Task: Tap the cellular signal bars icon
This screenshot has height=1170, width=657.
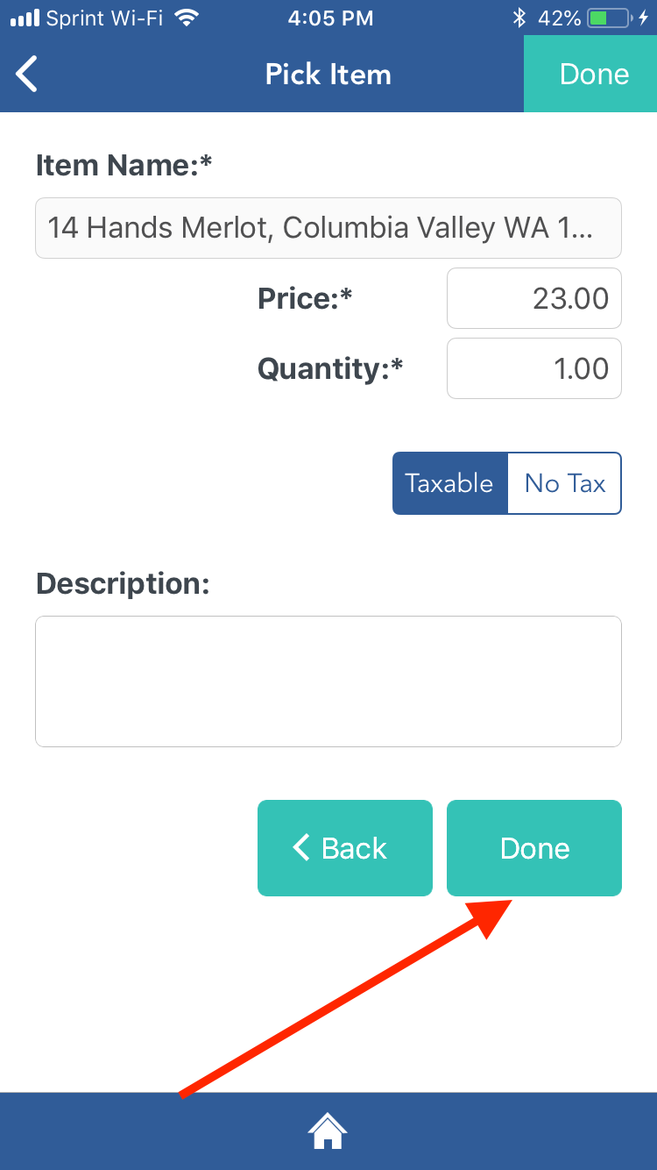Action: [x=25, y=18]
